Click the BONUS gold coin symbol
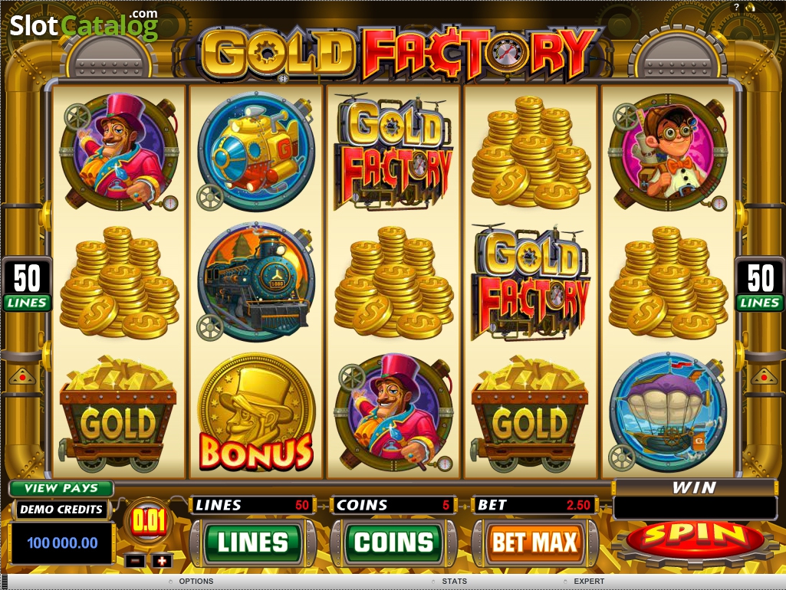 (x=256, y=413)
